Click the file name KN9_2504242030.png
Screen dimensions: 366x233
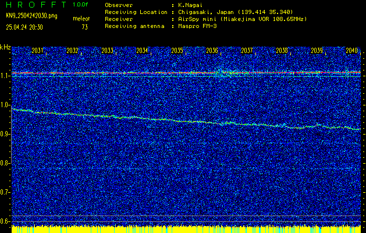click(31, 16)
